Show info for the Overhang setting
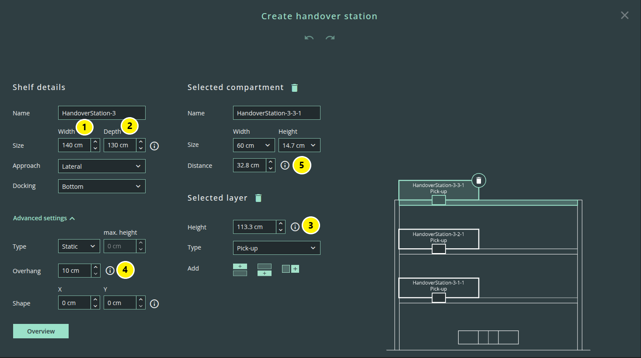Screen dimensions: 641x358 [110, 271]
